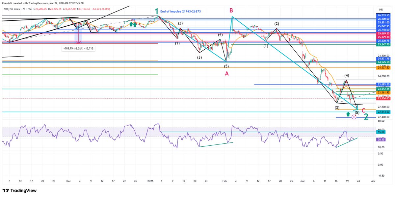Click the Mar label on time axis

(x=303, y=181)
